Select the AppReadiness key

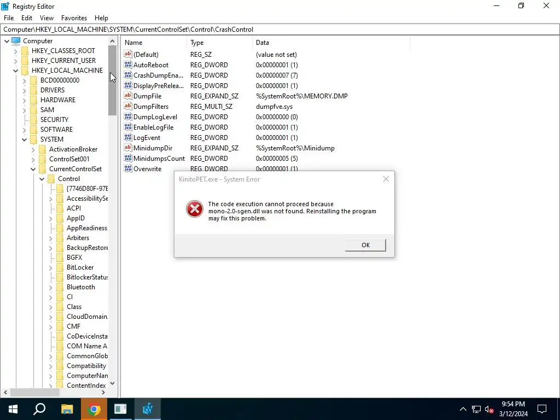pyautogui.click(x=87, y=228)
